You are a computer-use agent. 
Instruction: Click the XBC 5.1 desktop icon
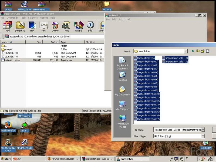pos(24,127)
